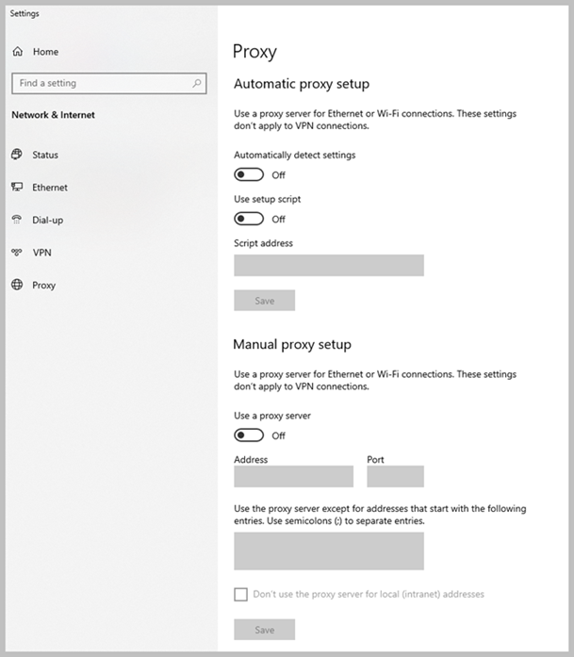Viewport: 574px width, 657px height.
Task: Click Save under Manual proxy setup
Action: [264, 630]
